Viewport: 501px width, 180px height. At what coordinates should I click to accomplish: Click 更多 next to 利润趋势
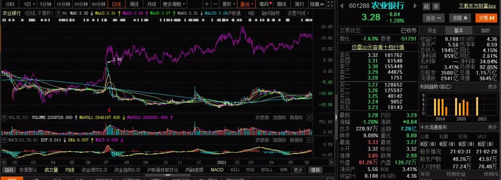(492, 87)
